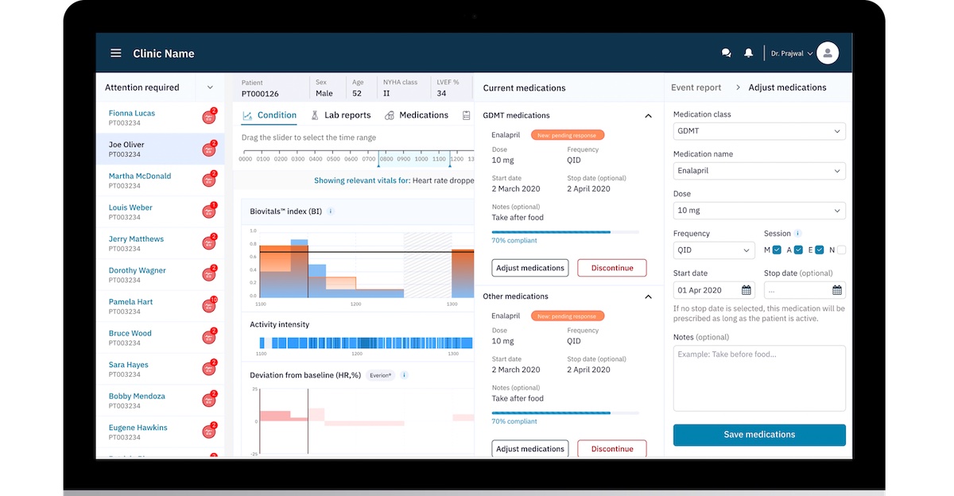Click the Save medications button
The height and width of the screenshot is (496, 954).
click(x=758, y=435)
